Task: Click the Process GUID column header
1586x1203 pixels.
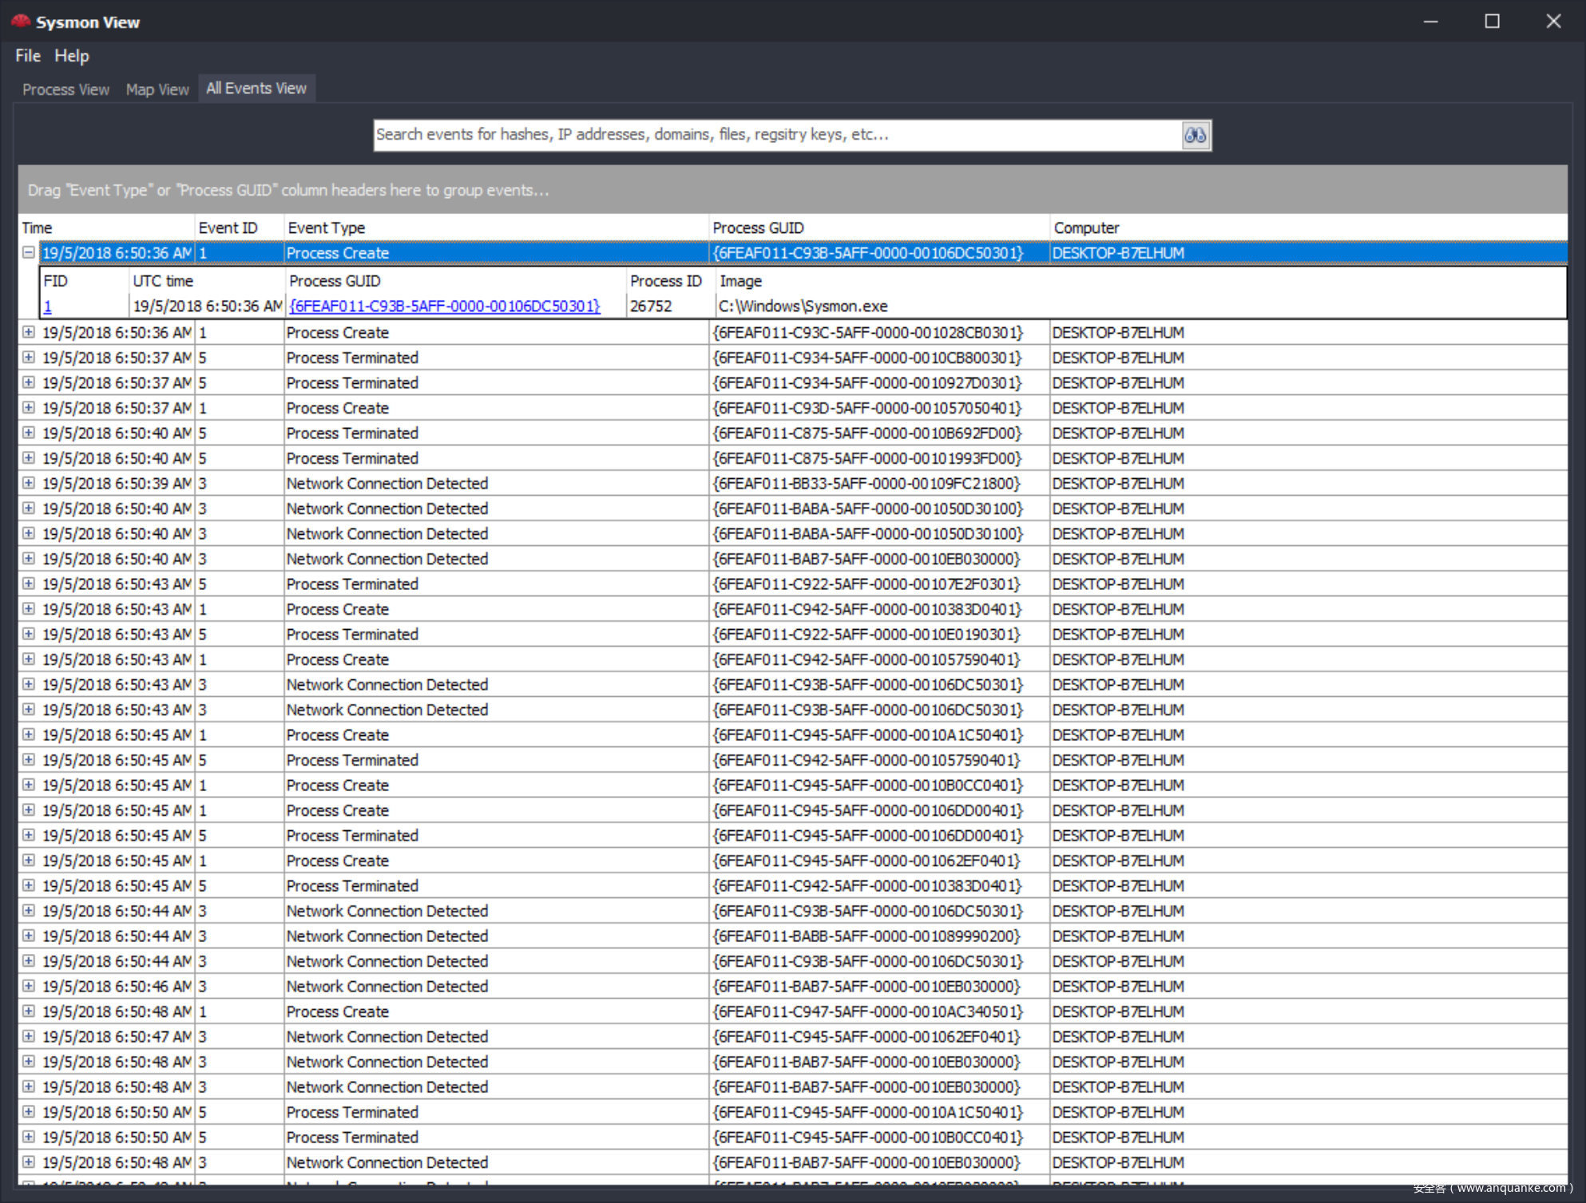Action: 758,228
